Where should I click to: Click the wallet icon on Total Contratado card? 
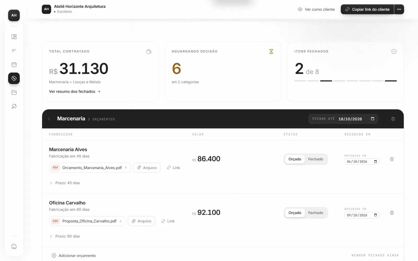click(x=149, y=52)
